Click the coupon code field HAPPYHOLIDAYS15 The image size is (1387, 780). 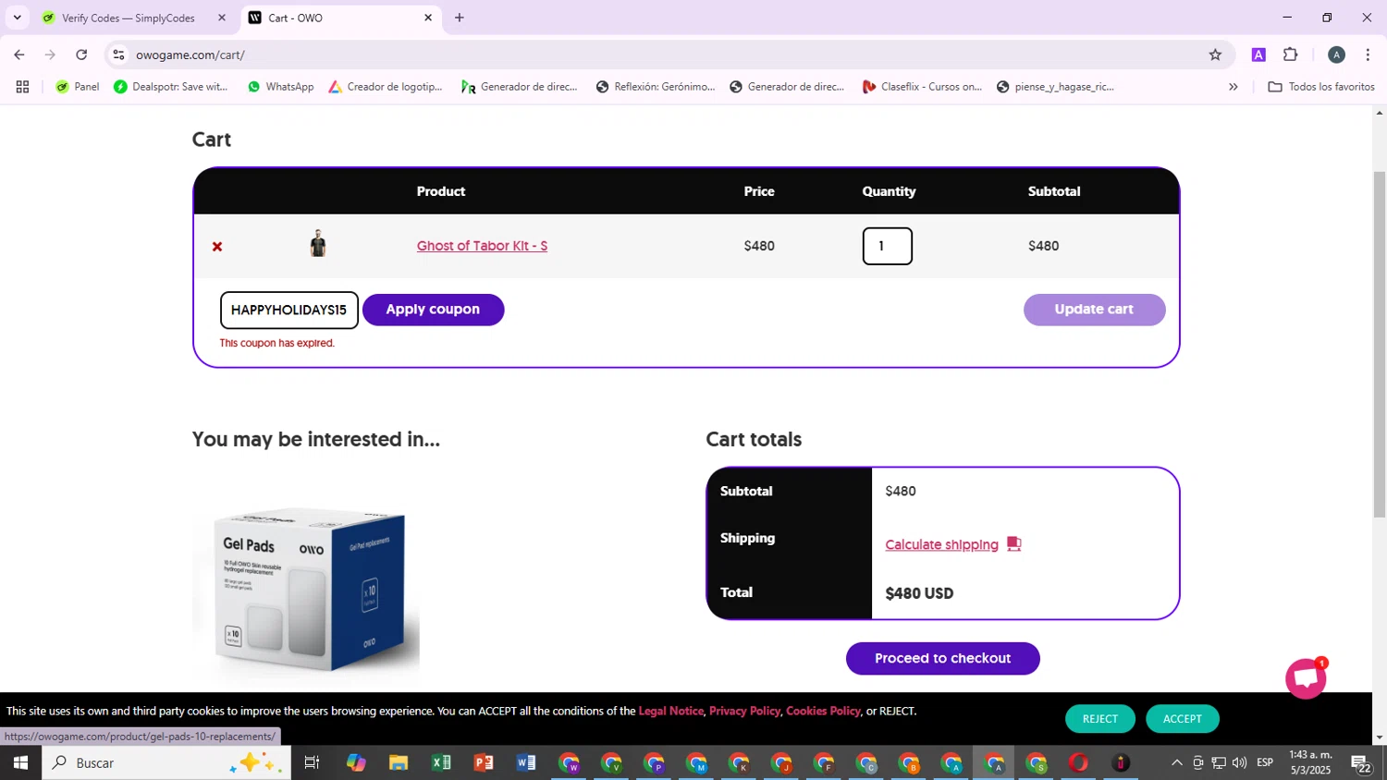[289, 310]
